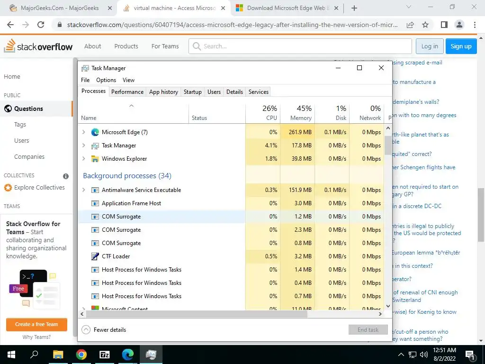The height and width of the screenshot is (364, 485).
Task: Click the End task button
Action: pos(368,330)
